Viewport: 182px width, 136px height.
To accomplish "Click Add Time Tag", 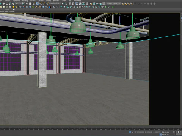I will [165, 134].
